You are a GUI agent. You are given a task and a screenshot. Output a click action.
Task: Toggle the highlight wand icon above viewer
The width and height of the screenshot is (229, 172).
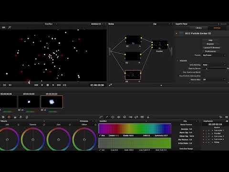10,27
